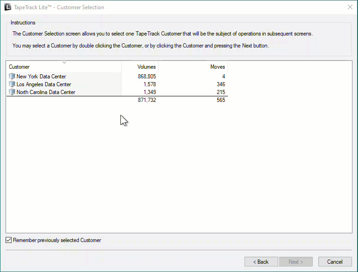Sort by the Moves column header
The image size is (358, 272).
[x=193, y=67]
